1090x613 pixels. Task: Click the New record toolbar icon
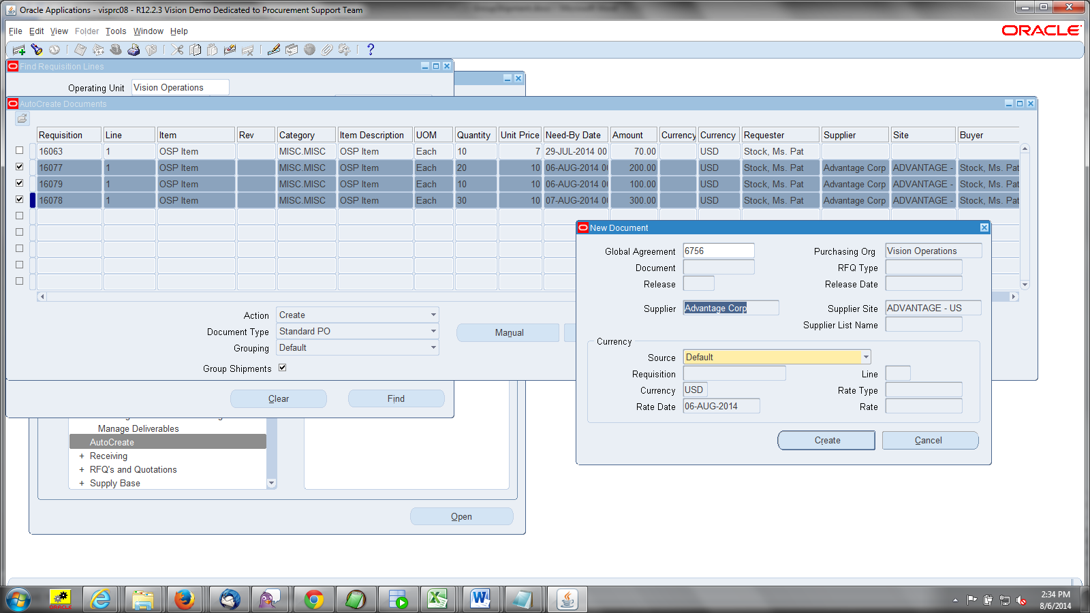pyautogui.click(x=19, y=50)
